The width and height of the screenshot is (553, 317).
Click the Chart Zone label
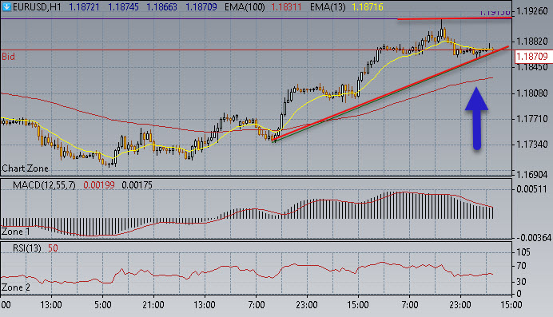[25, 168]
